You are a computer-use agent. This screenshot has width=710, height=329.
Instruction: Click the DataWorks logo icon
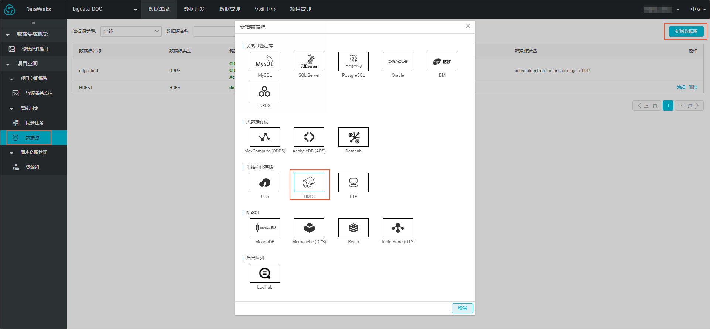(x=10, y=10)
